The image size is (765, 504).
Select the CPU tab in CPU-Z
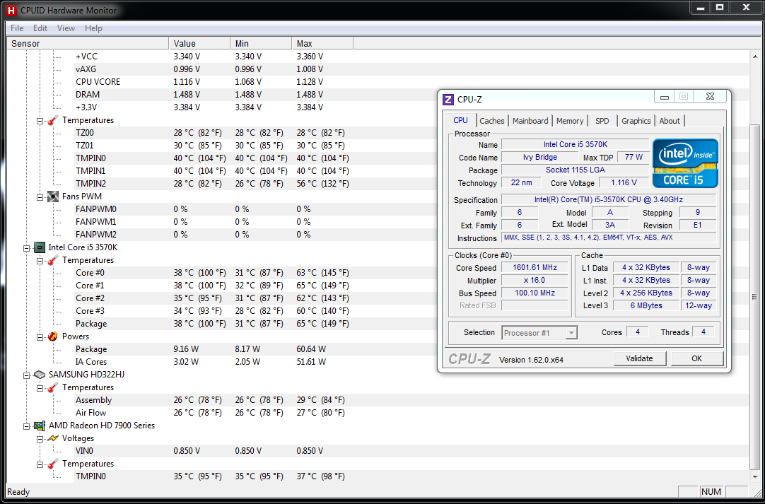pos(460,120)
